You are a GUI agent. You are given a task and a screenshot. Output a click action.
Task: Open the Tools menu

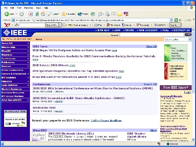point(38,8)
